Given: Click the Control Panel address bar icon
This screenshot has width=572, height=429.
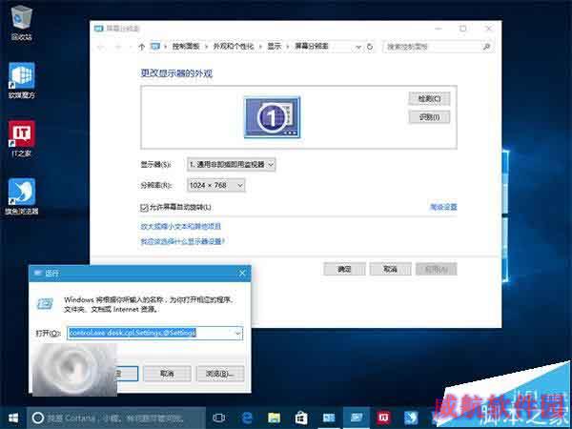Looking at the screenshot, I should (x=155, y=47).
